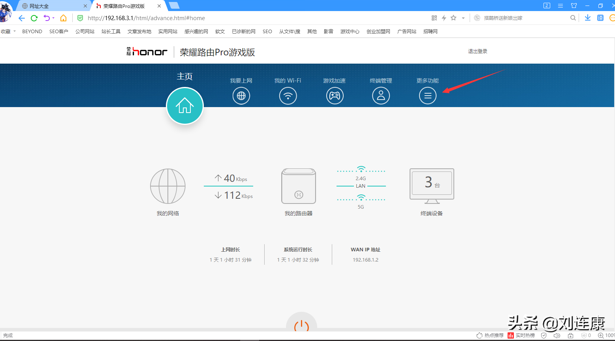Image resolution: width=615 pixels, height=341 pixels.
Task: Click 退出登录 to log out
Action: [478, 51]
